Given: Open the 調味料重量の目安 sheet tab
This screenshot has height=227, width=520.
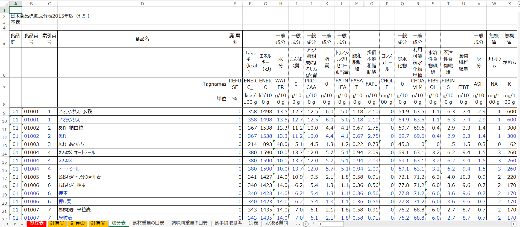Looking at the screenshot, I should (x=189, y=223).
